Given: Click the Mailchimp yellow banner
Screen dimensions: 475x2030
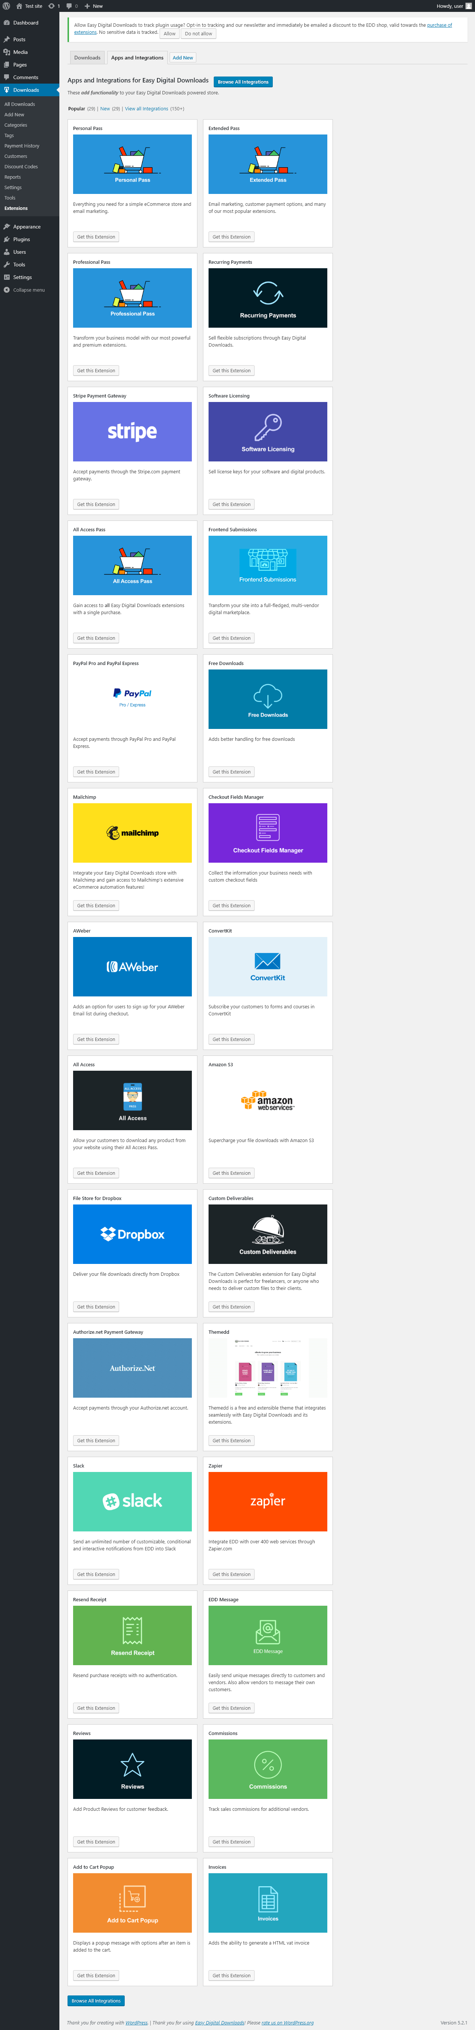Looking at the screenshot, I should 132,833.
